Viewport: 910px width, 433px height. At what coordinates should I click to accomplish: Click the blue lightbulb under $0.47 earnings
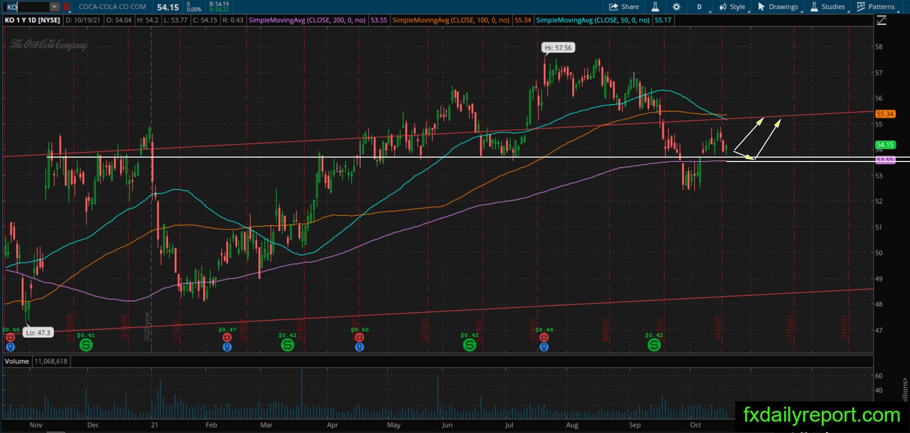coord(227,347)
